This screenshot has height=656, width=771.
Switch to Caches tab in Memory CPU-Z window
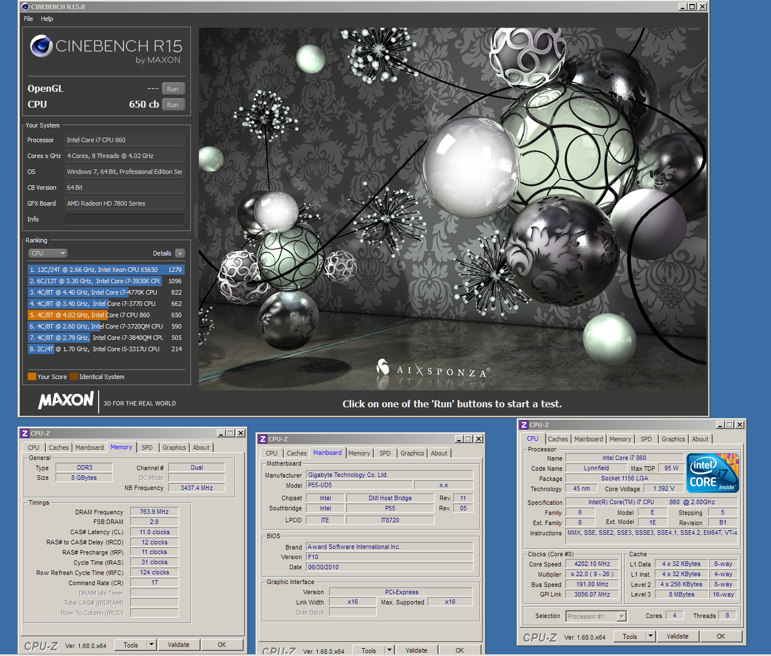tap(58, 448)
